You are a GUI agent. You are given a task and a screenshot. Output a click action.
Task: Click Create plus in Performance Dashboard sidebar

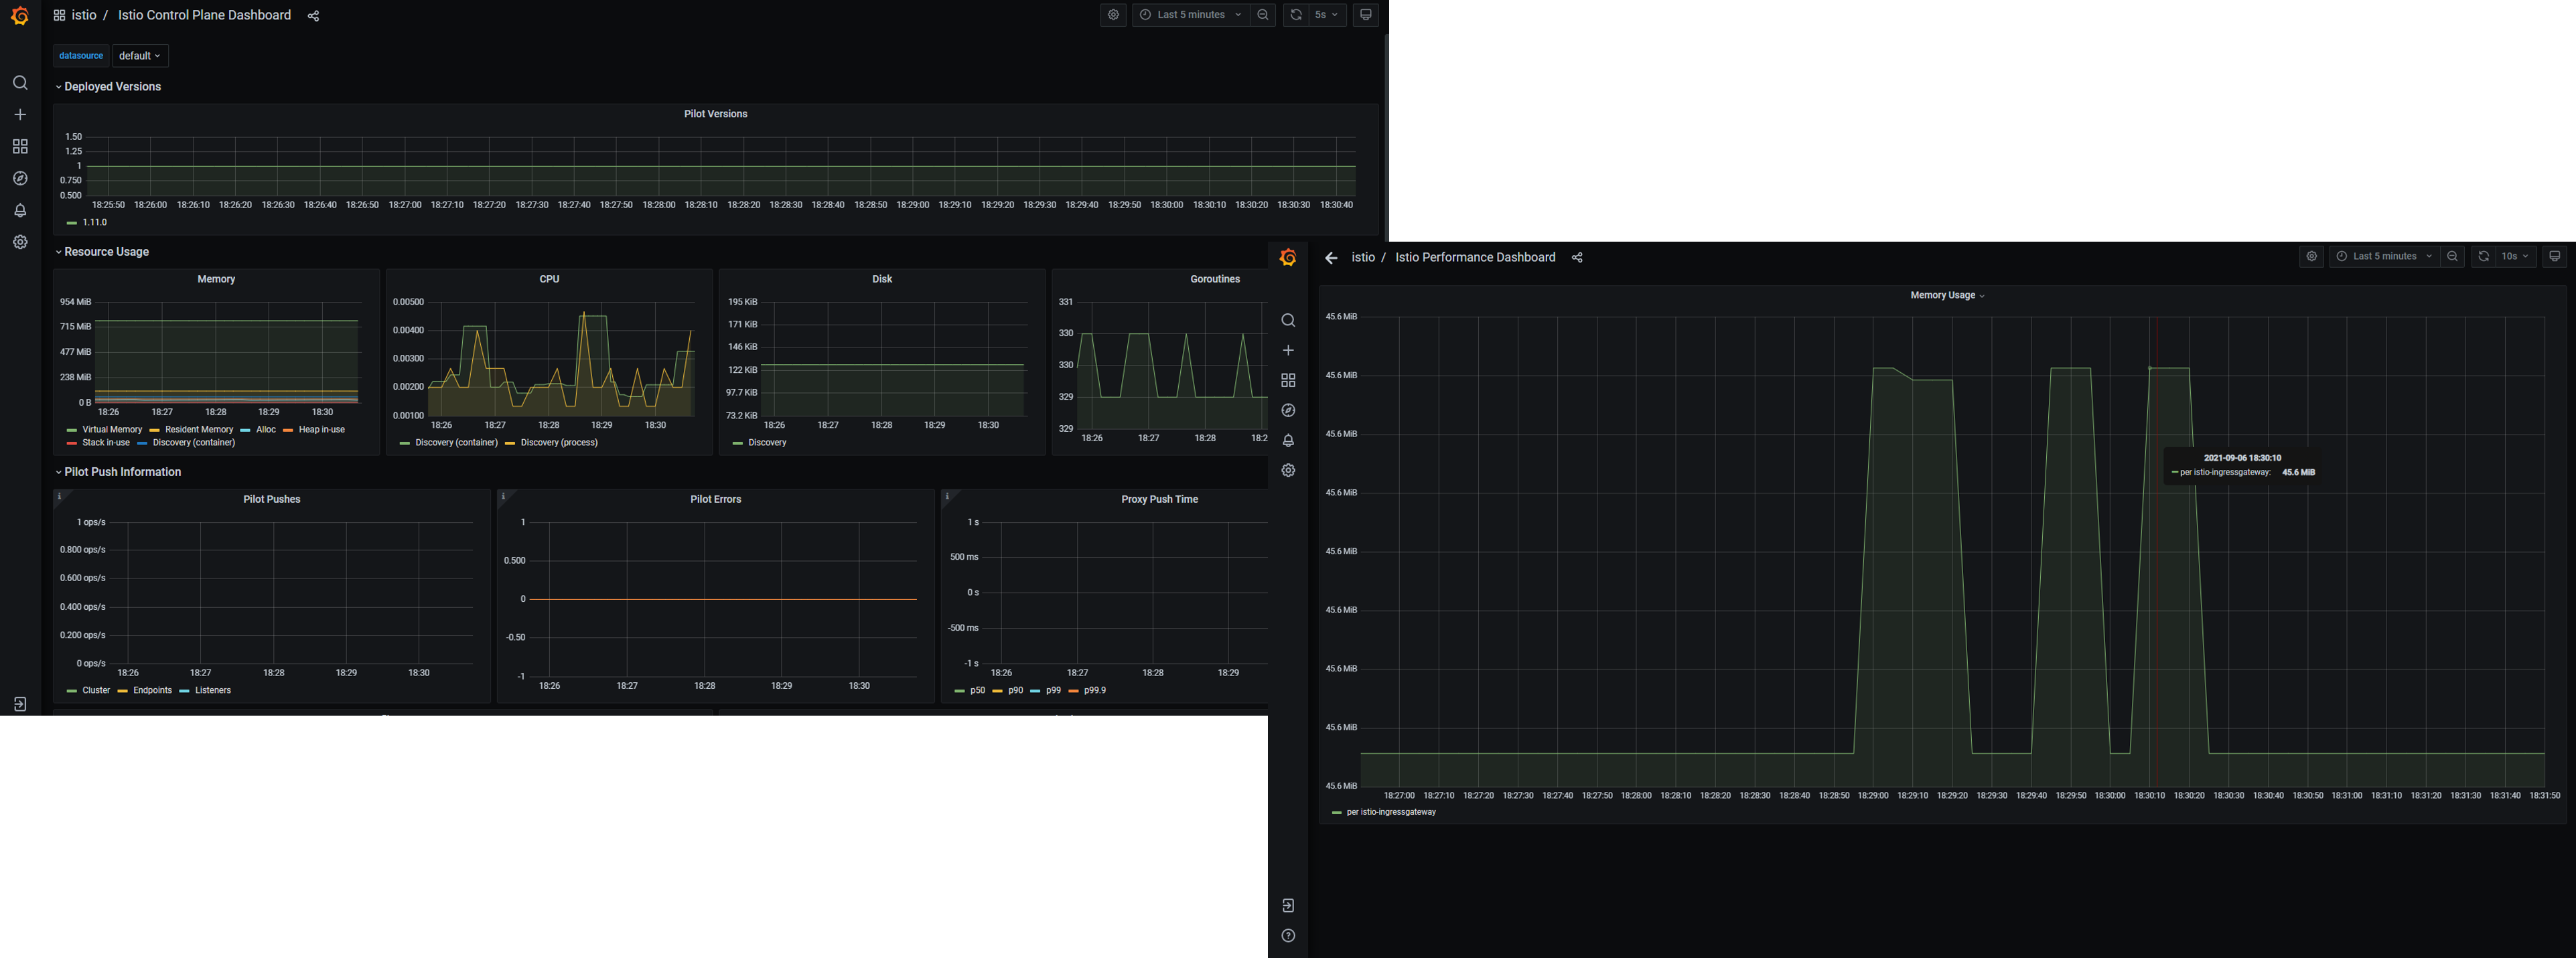click(1288, 351)
